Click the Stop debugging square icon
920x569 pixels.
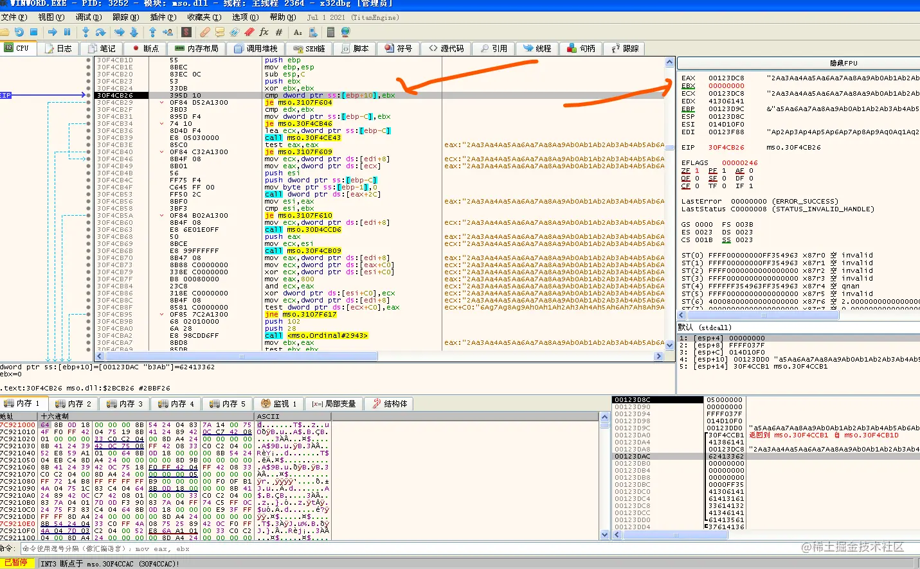pos(33,32)
